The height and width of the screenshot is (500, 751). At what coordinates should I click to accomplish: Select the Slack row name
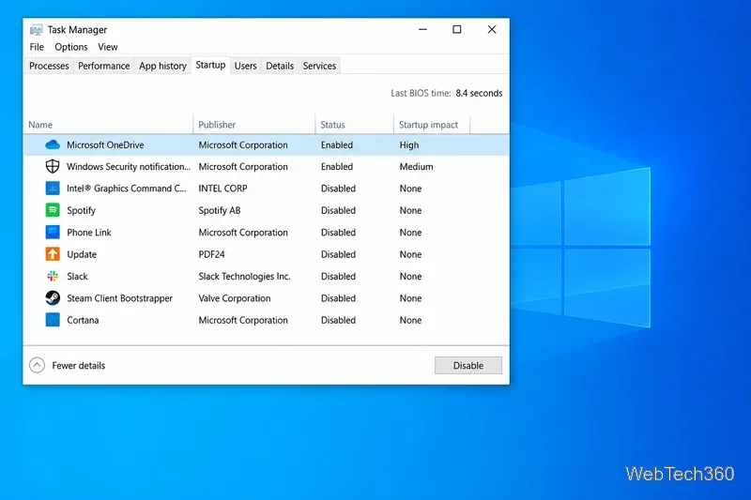coord(77,277)
